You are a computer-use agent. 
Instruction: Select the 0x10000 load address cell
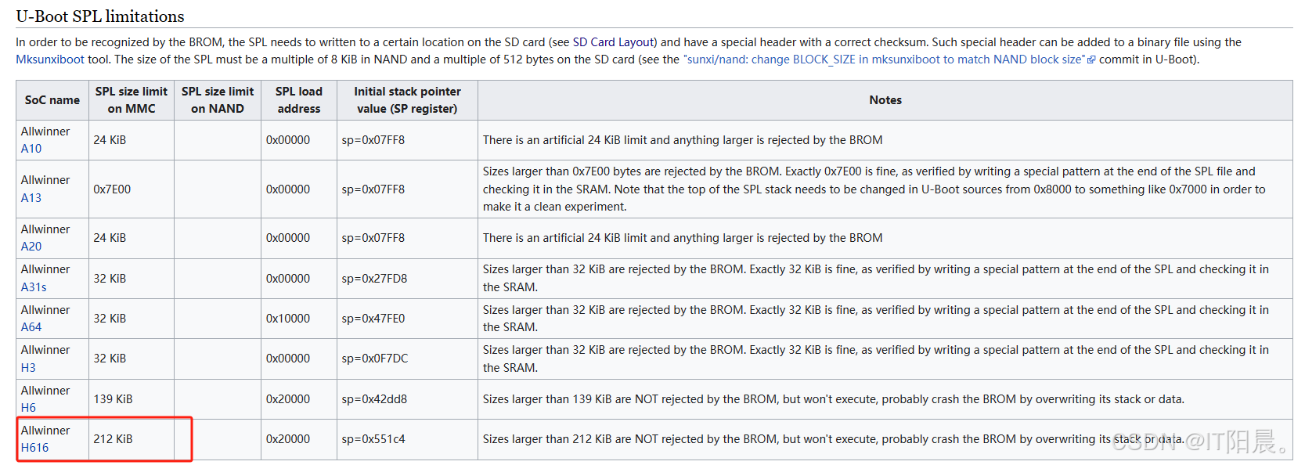(299, 319)
